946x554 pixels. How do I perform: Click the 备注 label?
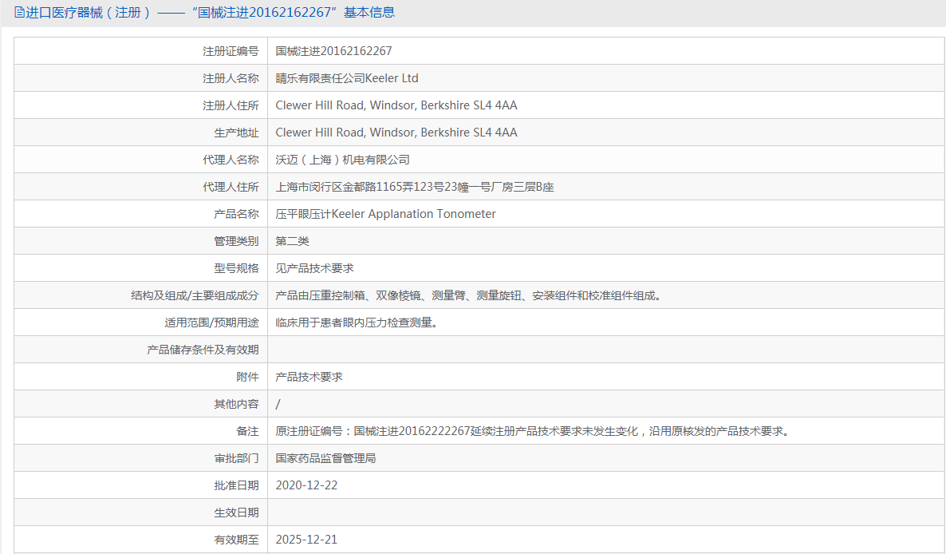point(247,432)
